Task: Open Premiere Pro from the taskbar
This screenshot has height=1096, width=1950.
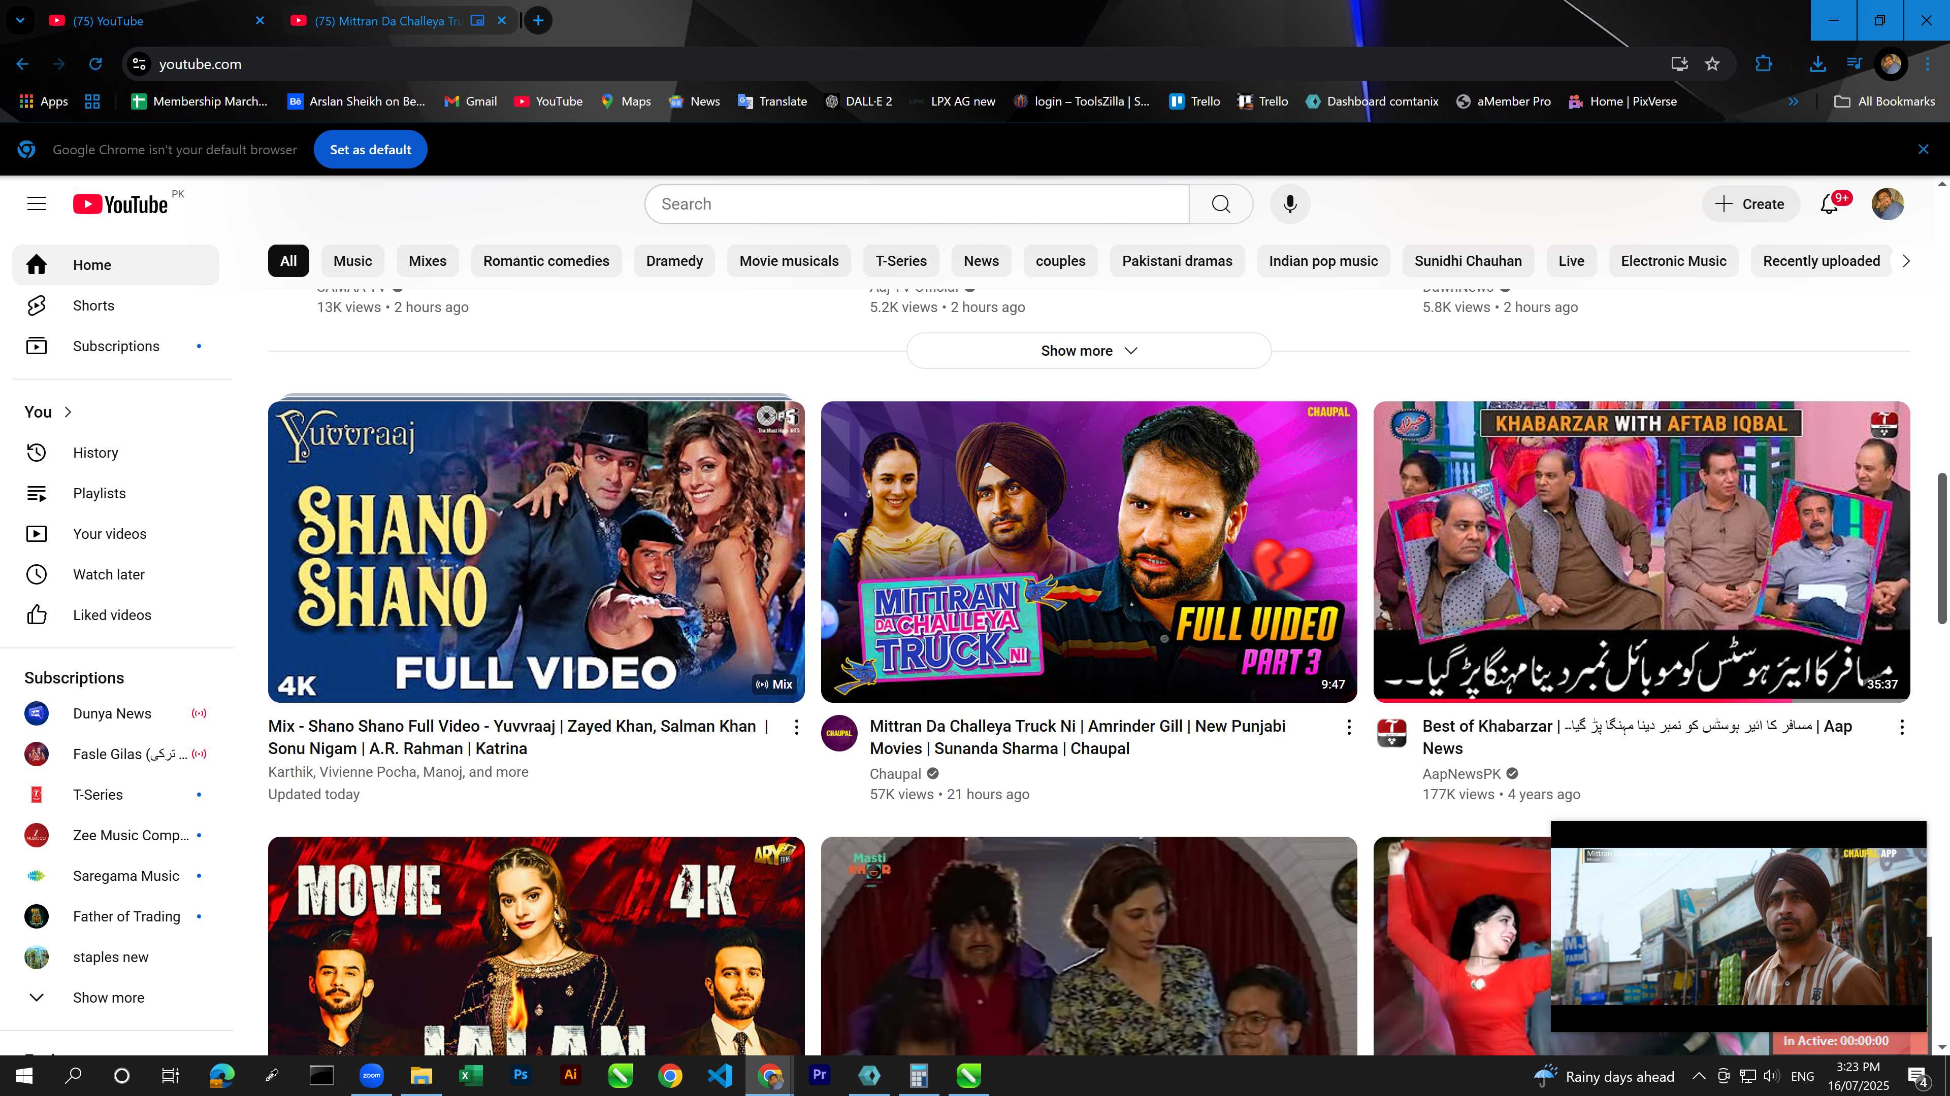Action: (x=819, y=1076)
